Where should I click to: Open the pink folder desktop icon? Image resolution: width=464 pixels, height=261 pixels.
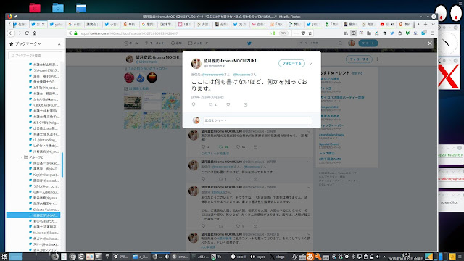(35, 7)
